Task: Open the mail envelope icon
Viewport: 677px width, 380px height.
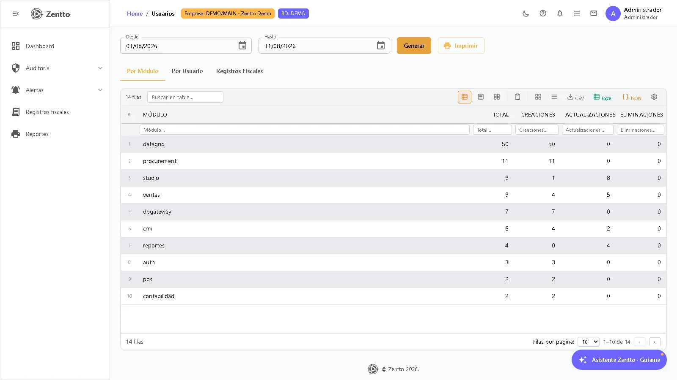Action: [594, 14]
